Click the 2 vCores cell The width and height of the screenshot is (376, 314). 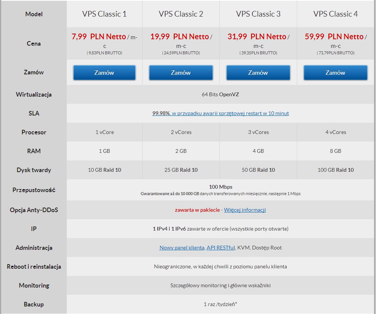coord(181,132)
